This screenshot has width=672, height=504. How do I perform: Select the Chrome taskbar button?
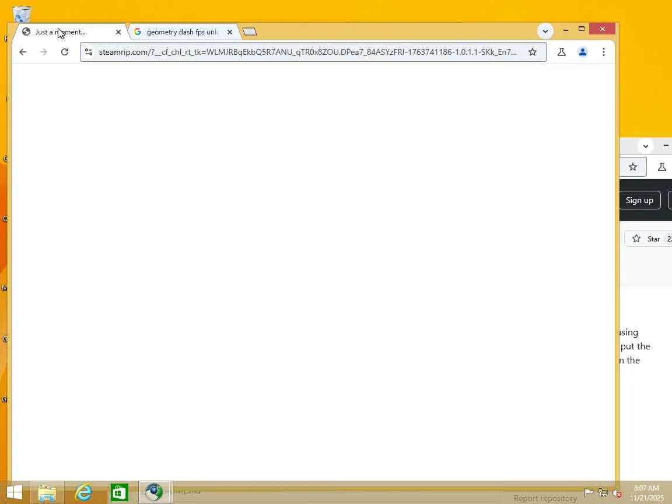coord(155,492)
